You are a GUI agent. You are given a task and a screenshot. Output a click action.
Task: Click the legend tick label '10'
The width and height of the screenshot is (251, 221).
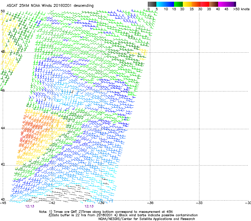point(166,9)
